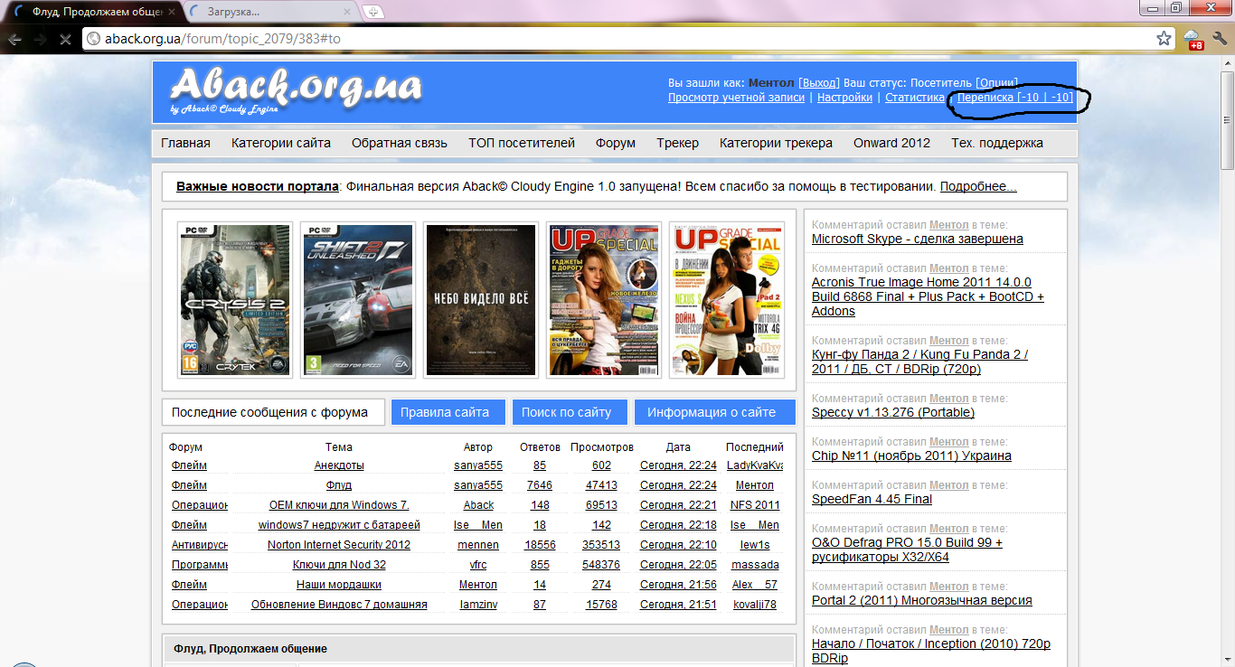Open Просмотр учетной записи link
This screenshot has height=667, width=1235.
(736, 97)
